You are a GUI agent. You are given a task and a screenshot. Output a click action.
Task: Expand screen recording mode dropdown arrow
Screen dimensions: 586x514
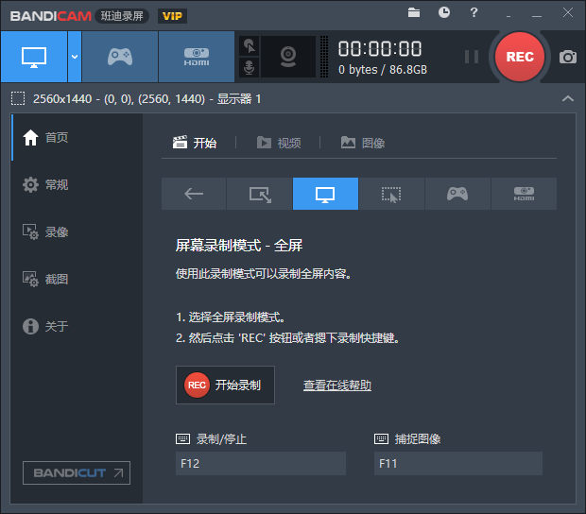pos(75,57)
